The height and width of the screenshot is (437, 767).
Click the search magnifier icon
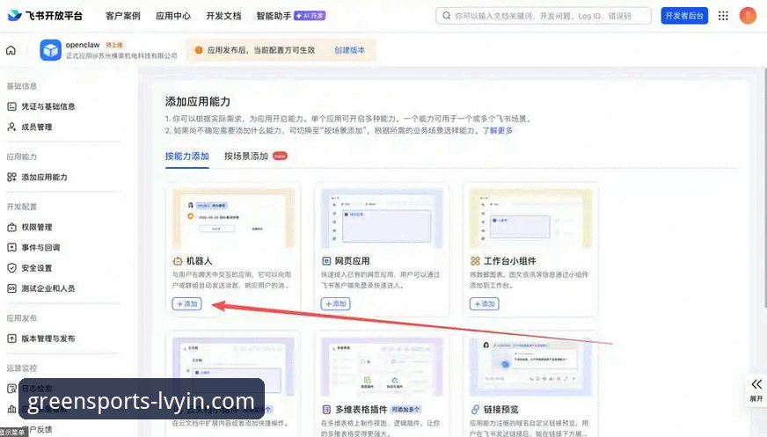coord(446,16)
